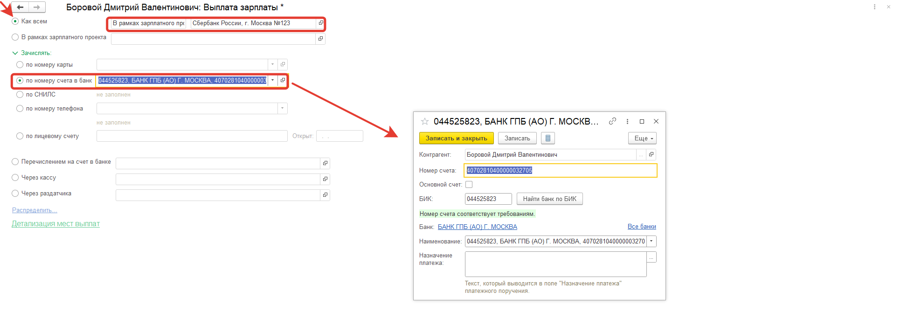Screen dimensions: 901x312
Task: Open the dialog's three-dot options menu
Action: (x=627, y=121)
